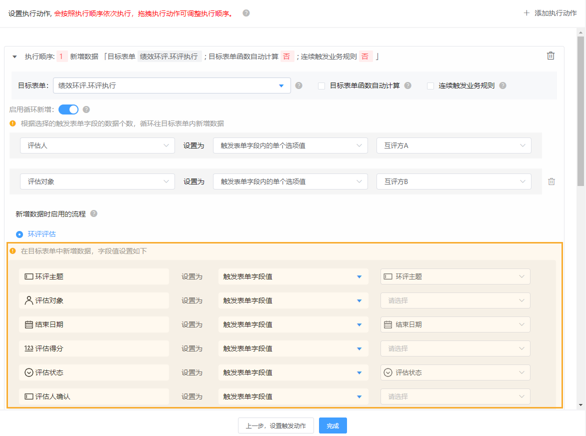The width and height of the screenshot is (586, 436).
Task: Collapse the 执行顺序 section triangle
Action: click(x=14, y=56)
